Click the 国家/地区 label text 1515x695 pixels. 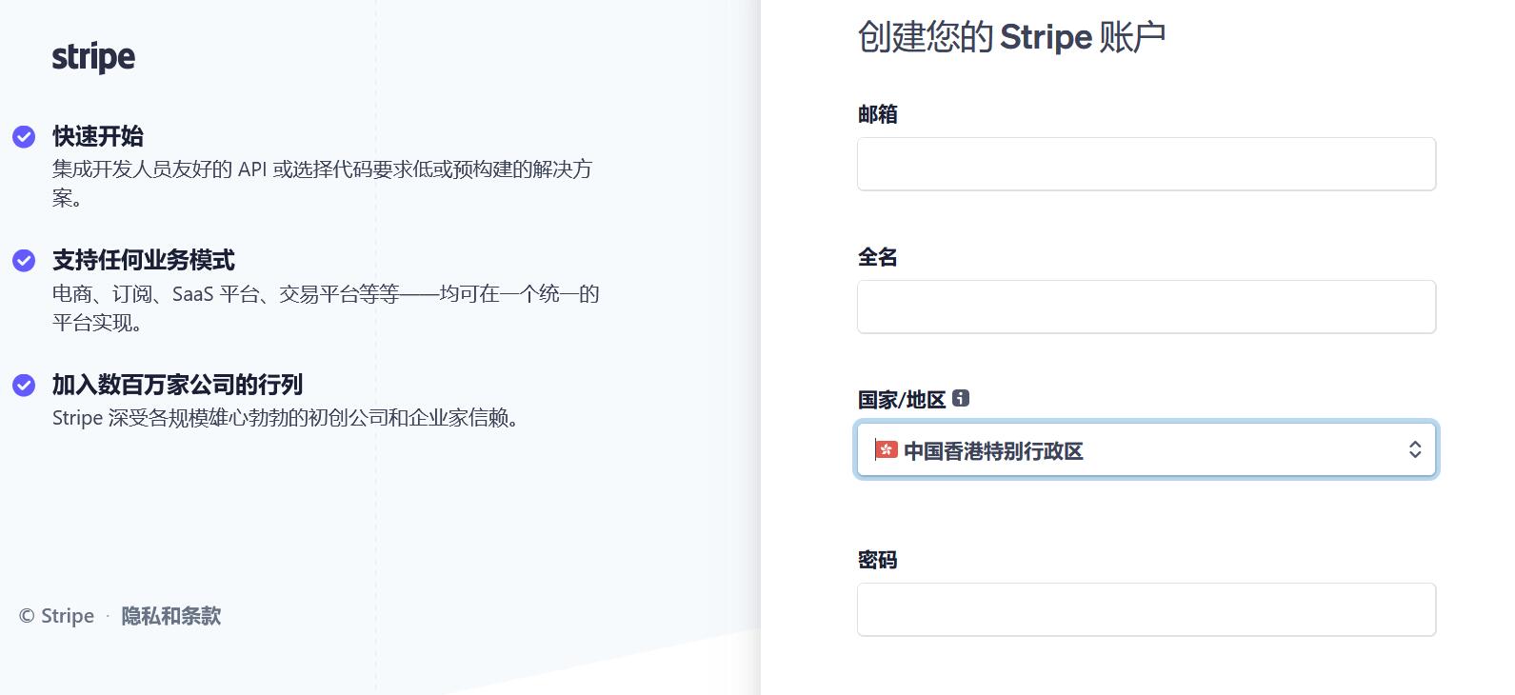click(901, 400)
